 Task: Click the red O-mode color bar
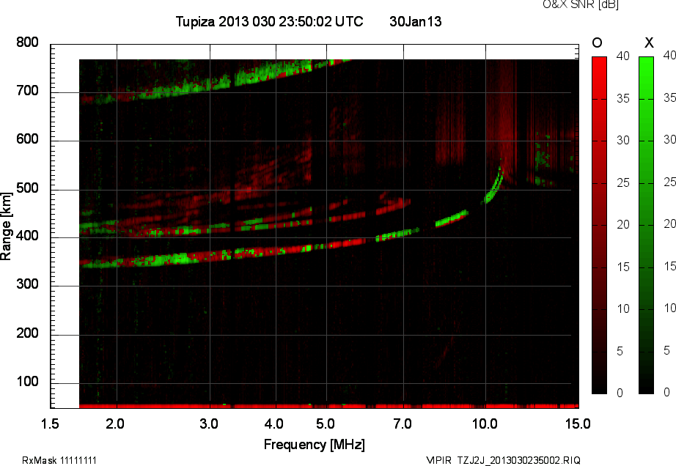point(599,225)
